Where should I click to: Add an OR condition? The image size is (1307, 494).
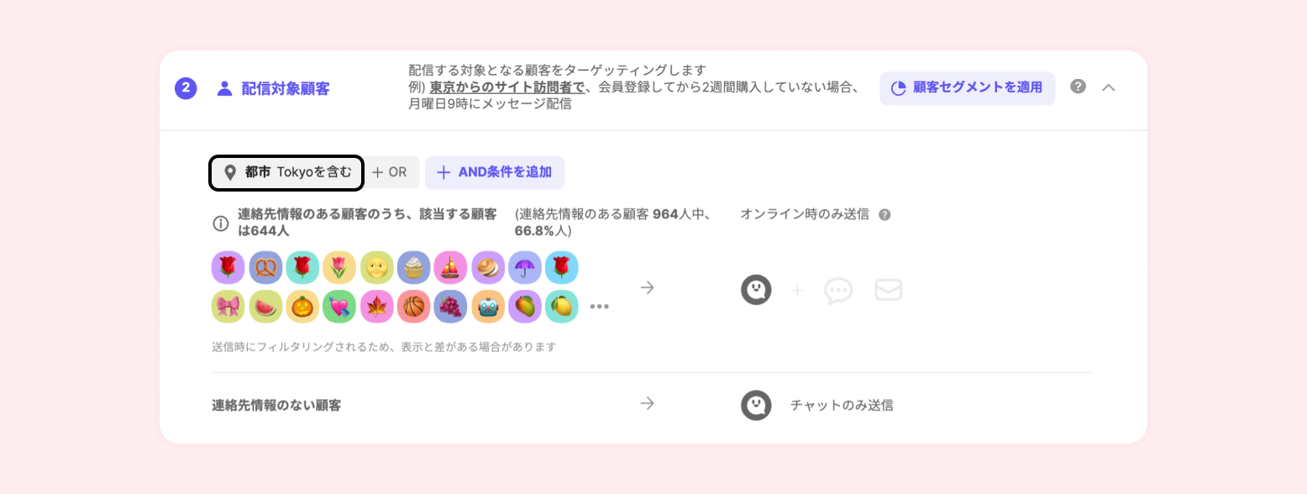[390, 172]
